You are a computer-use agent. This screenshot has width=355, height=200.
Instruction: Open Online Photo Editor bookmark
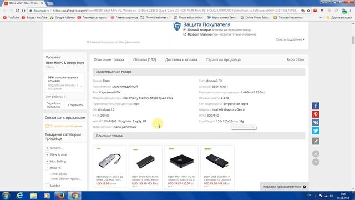pyautogui.click(x=255, y=17)
